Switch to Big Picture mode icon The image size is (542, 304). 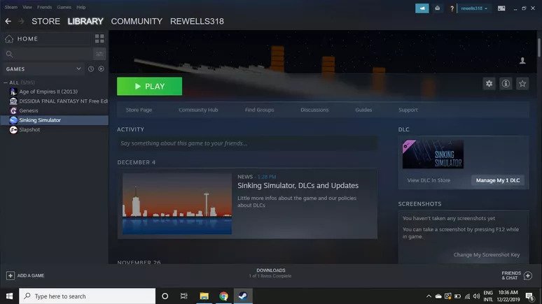501,8
